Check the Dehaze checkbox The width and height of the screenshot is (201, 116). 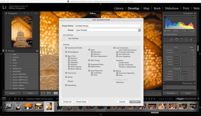(66, 81)
